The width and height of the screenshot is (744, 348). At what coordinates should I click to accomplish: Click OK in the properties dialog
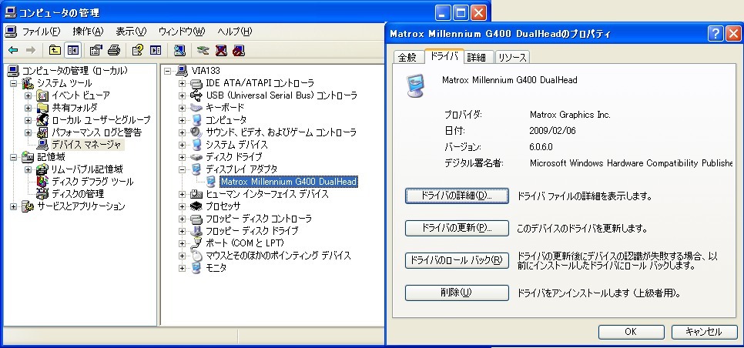tap(631, 332)
